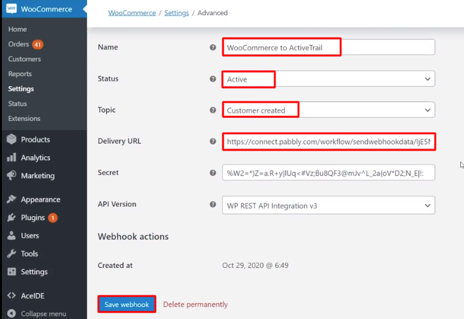Click the Secret field label

pos(108,172)
